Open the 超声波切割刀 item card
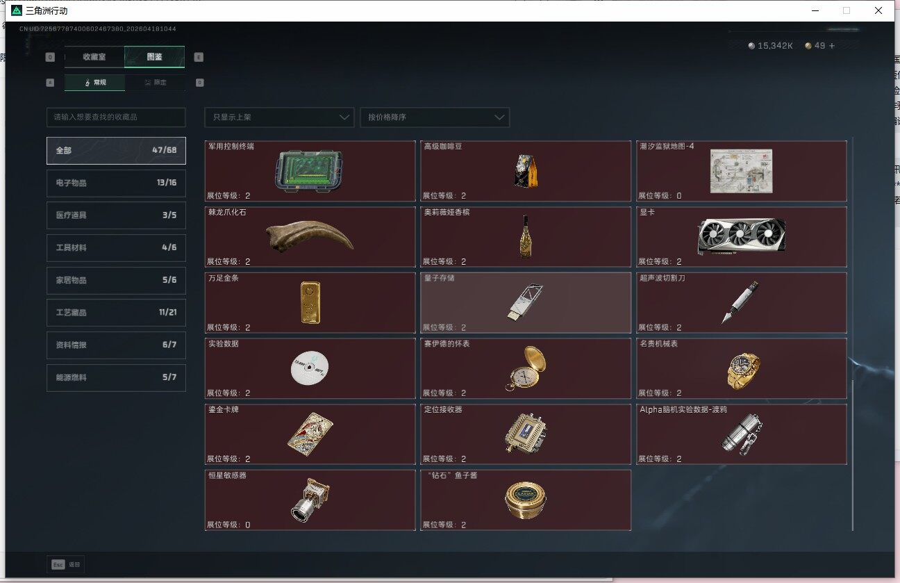The width and height of the screenshot is (900, 583). coord(742,302)
